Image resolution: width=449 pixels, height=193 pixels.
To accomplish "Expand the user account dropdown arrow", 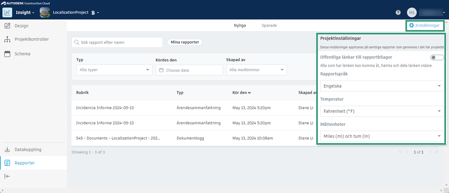I will click(x=444, y=13).
